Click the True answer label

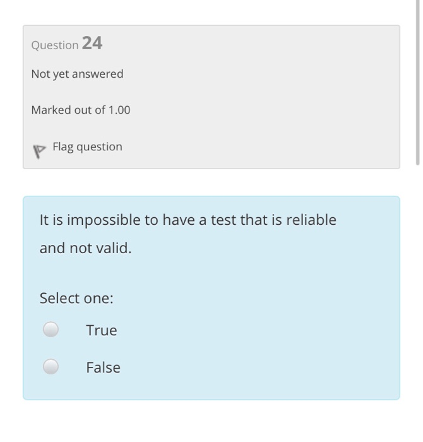(x=102, y=330)
